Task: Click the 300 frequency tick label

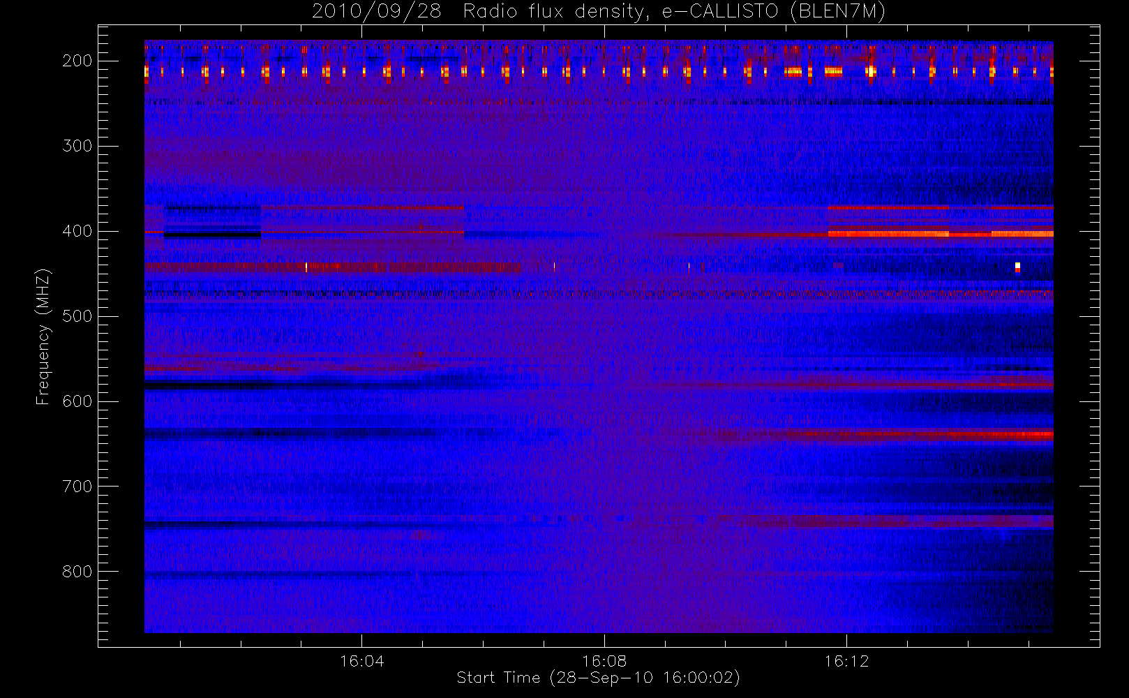Action: click(x=77, y=146)
